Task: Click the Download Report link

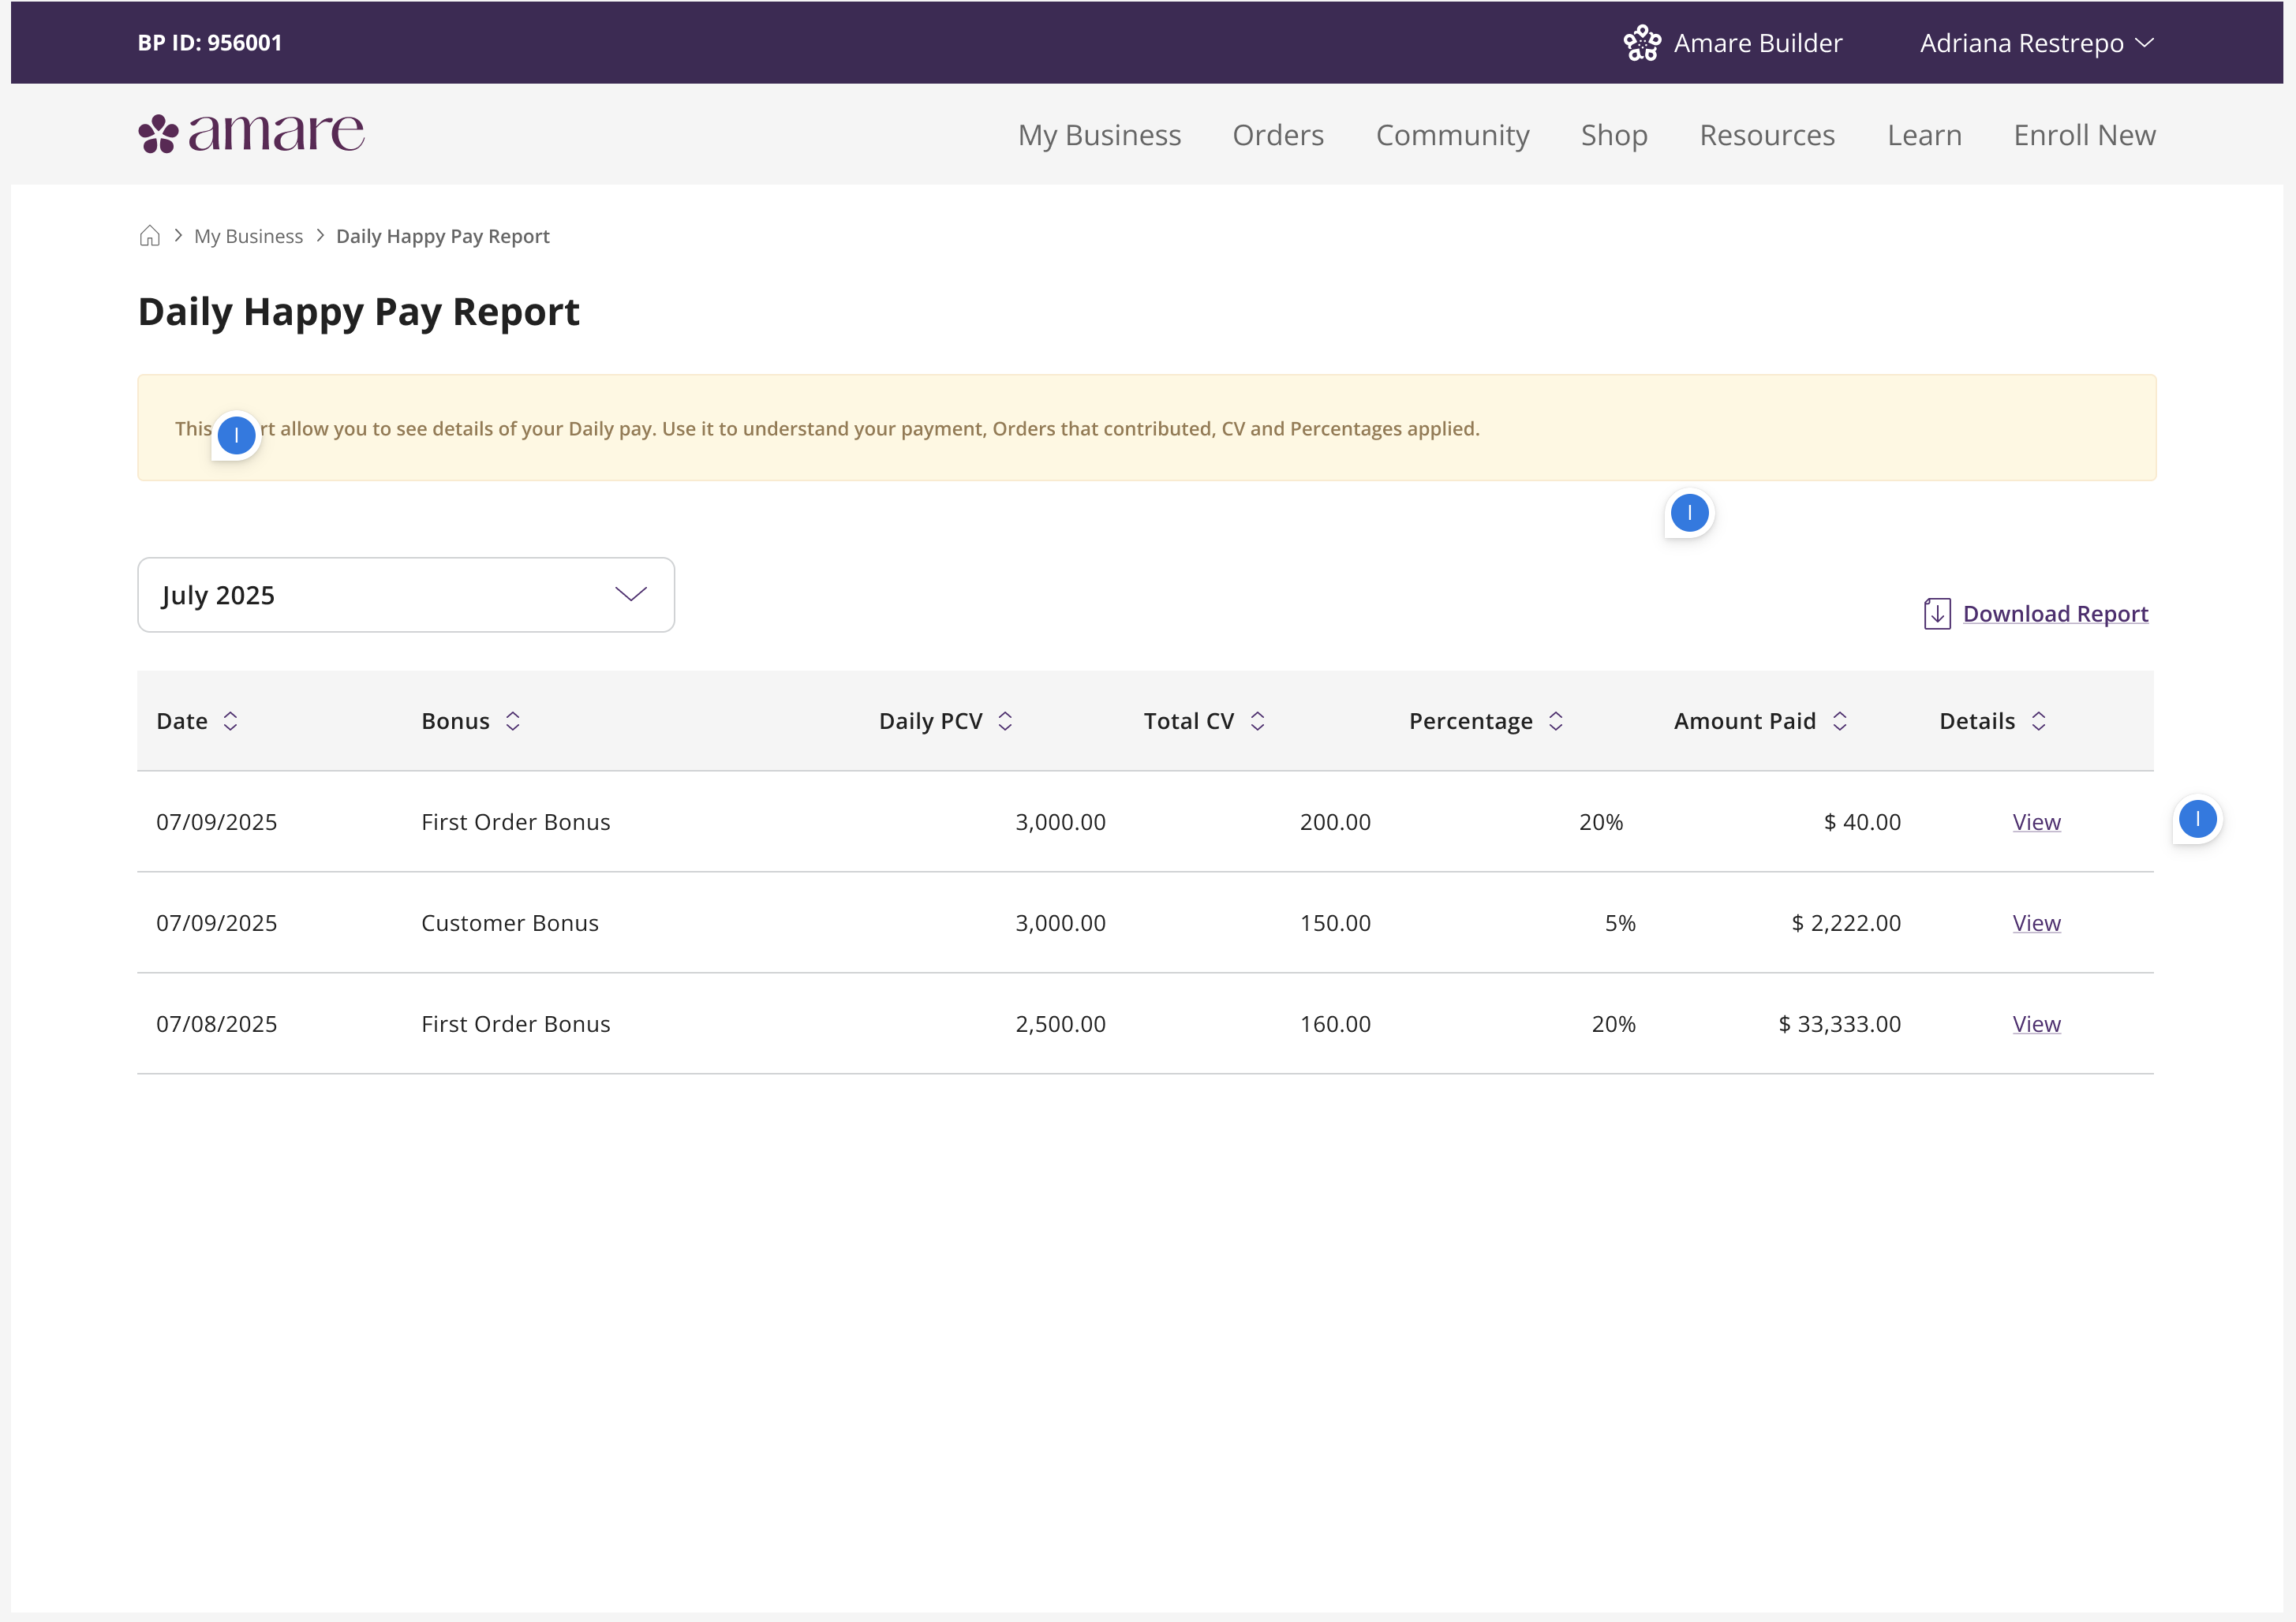Action: point(2055,613)
